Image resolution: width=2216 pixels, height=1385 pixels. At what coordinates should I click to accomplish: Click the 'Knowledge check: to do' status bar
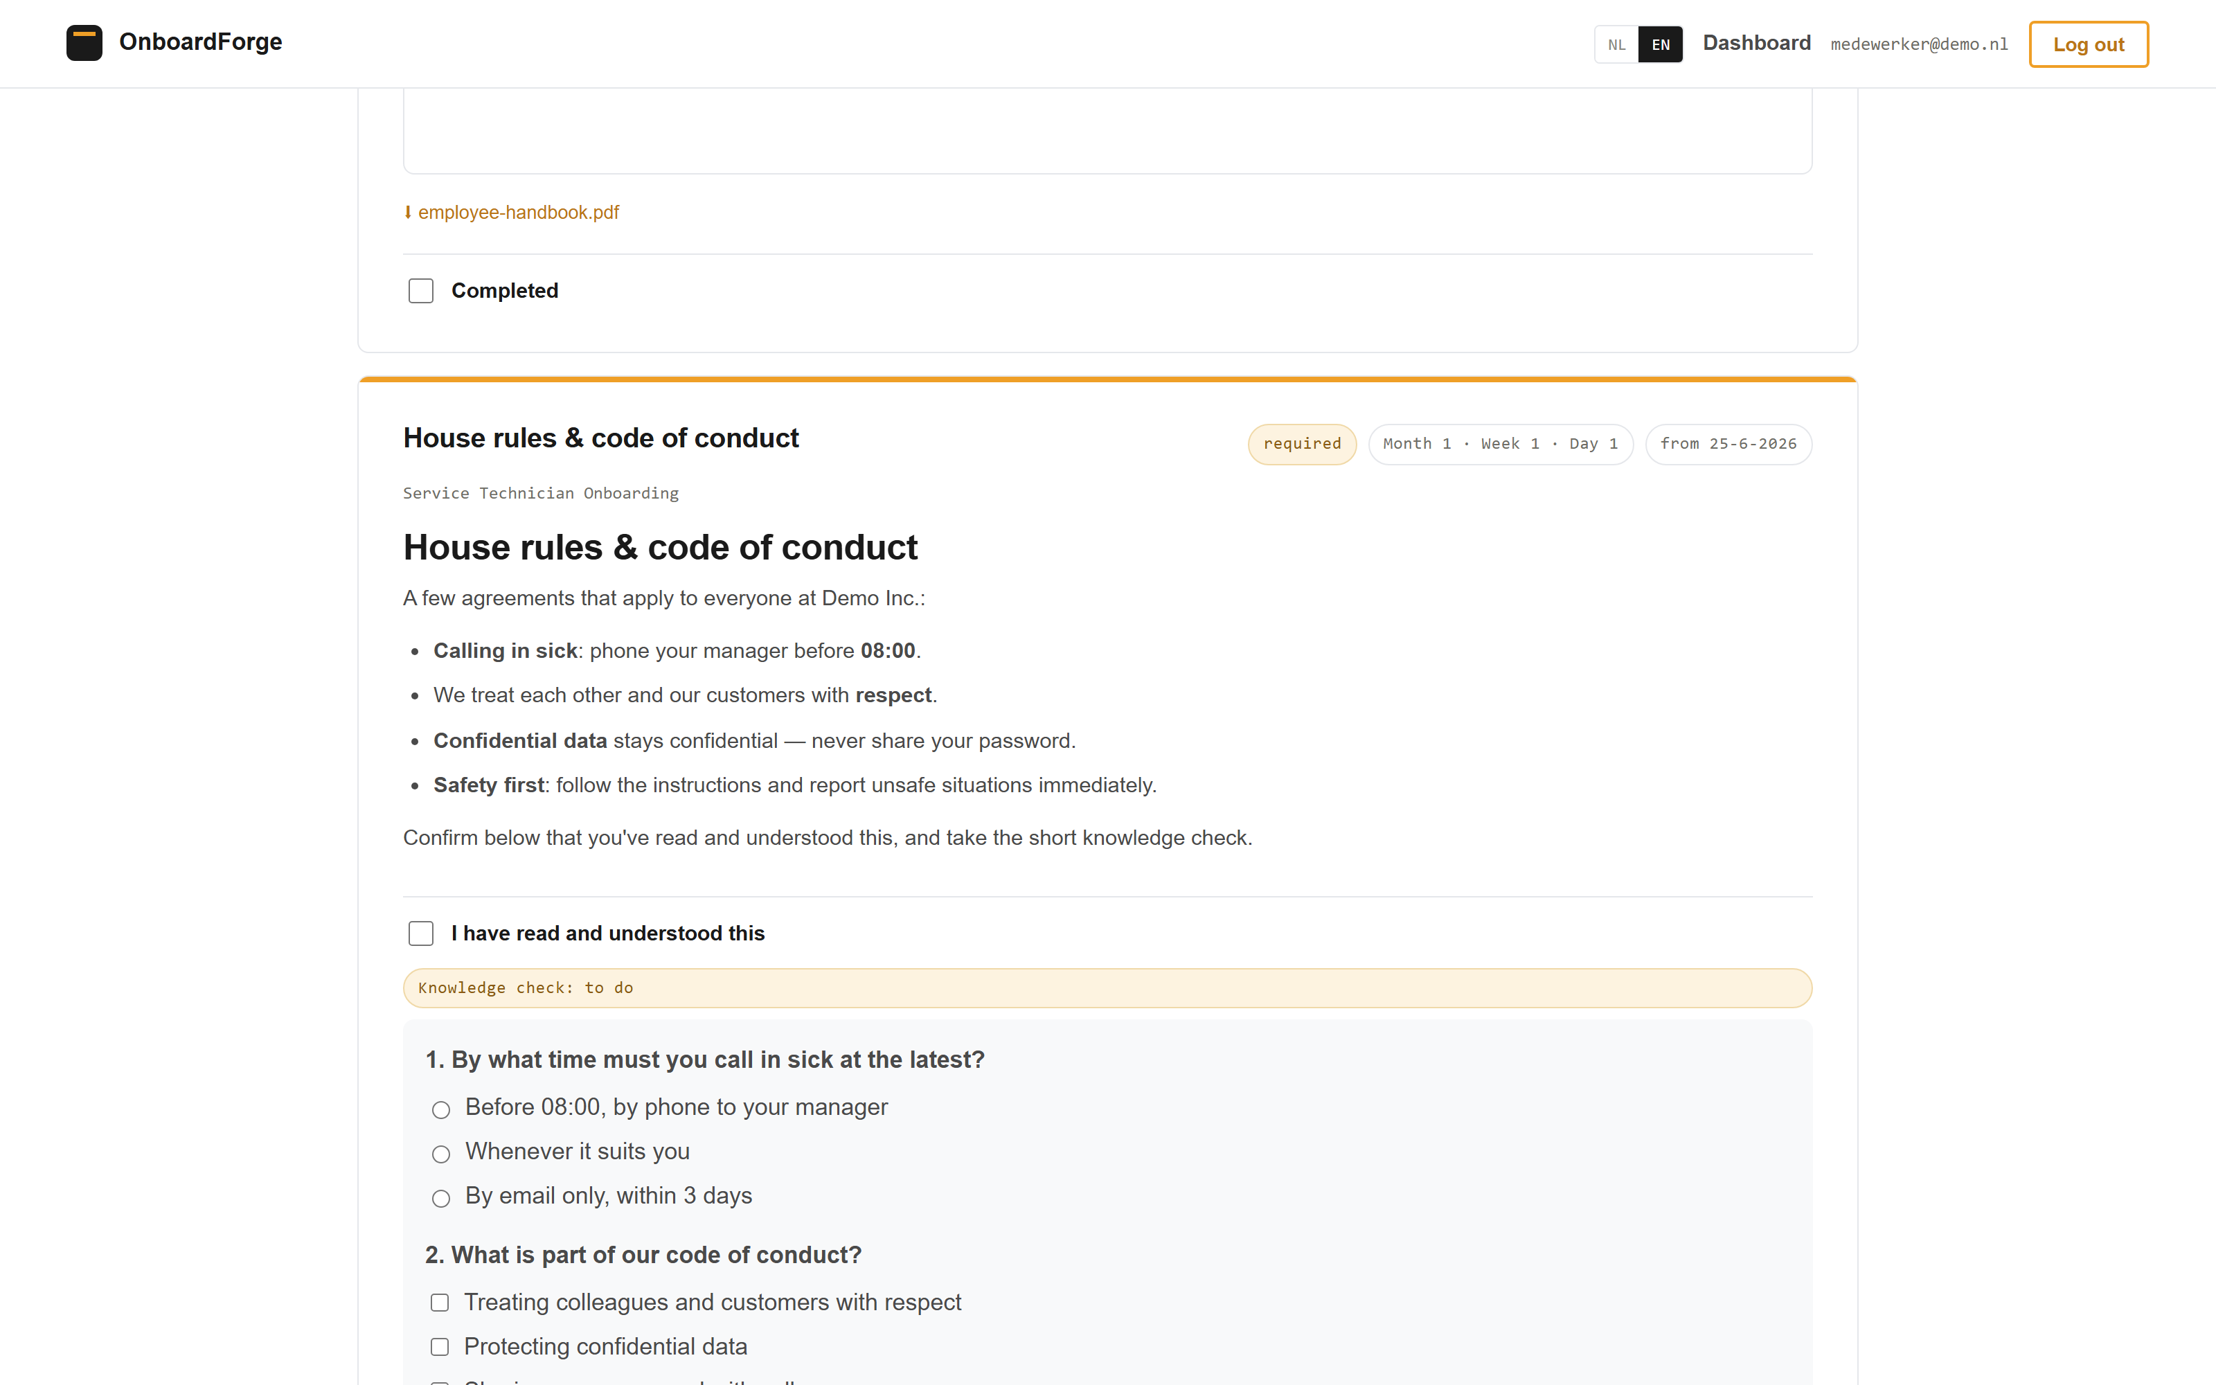pyautogui.click(x=1107, y=988)
